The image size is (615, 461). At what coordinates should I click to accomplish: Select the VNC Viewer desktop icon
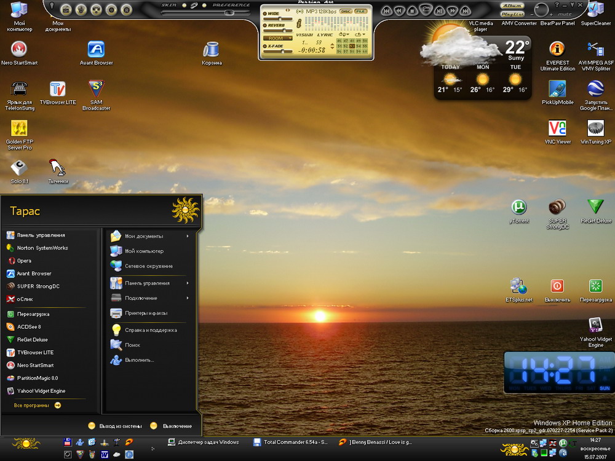coord(557,128)
